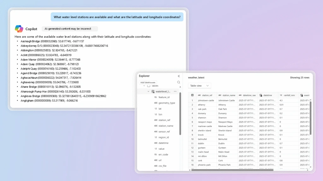
Task: Click the station_name column header
Action: 229,95
